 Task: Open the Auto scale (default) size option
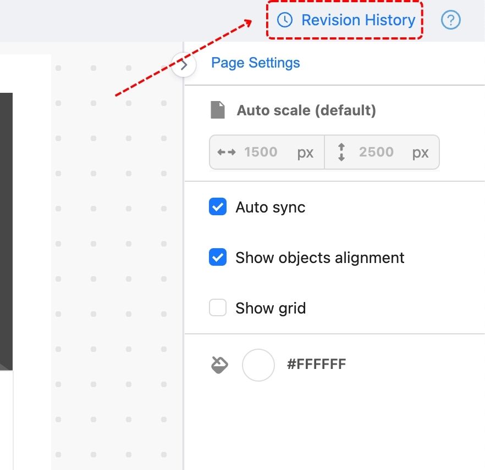point(306,110)
